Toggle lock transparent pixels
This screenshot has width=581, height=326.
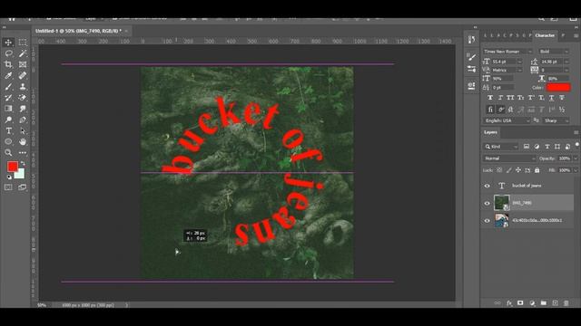click(x=499, y=170)
